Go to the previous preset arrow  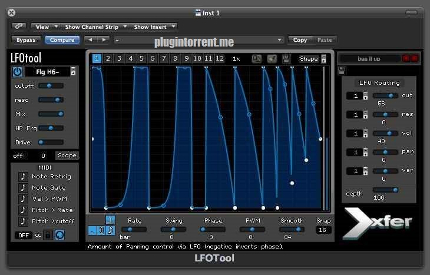coord(91,40)
